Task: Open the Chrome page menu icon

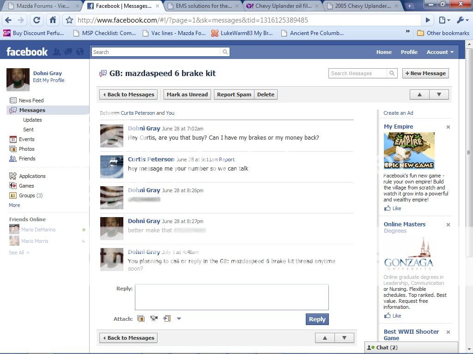Action: point(444,20)
